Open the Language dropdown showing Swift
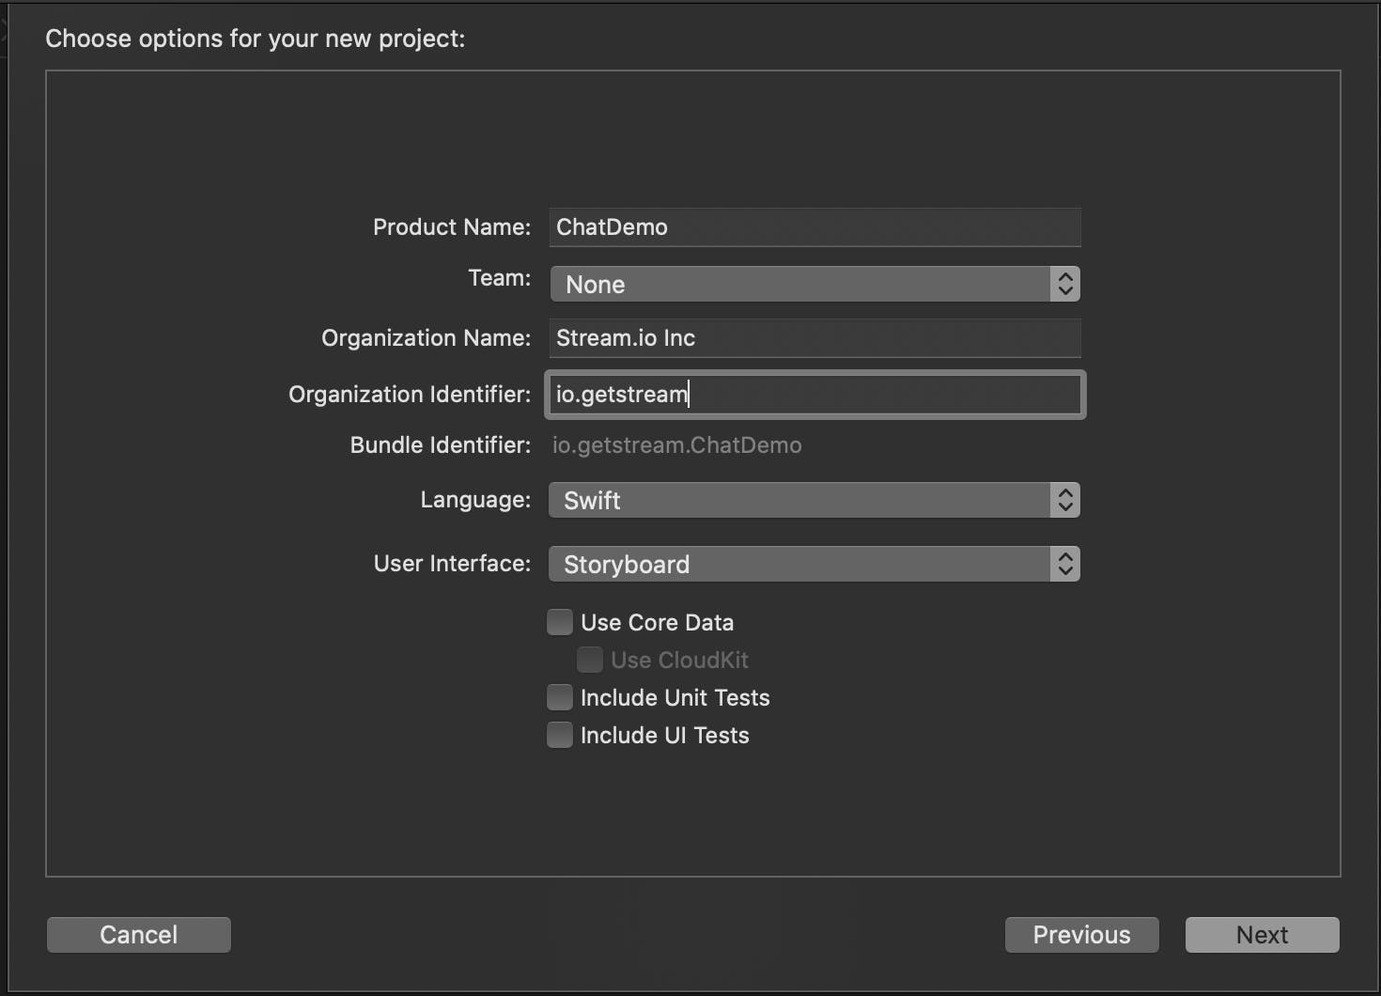This screenshot has width=1381, height=996. [800, 500]
